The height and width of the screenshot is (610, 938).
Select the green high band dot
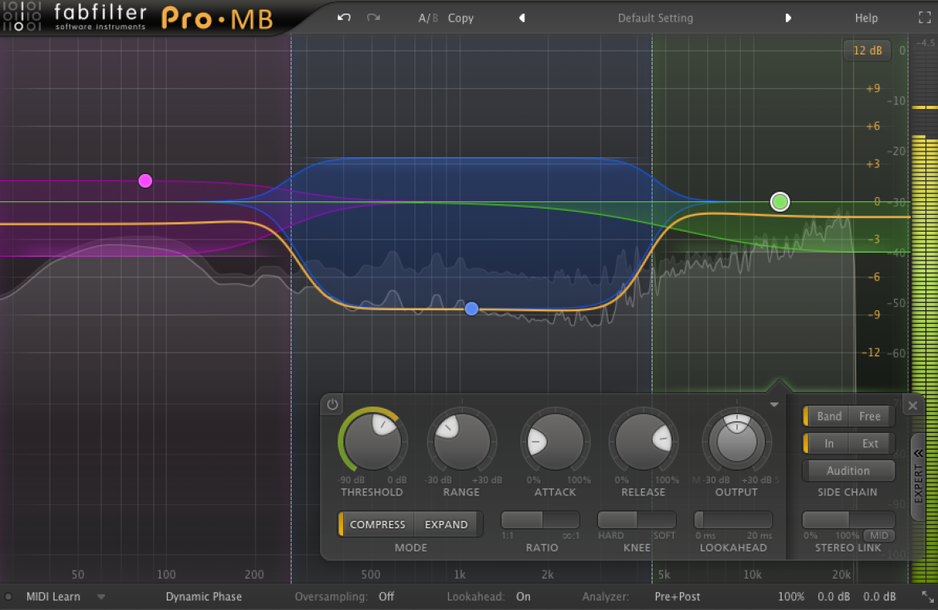(x=780, y=201)
